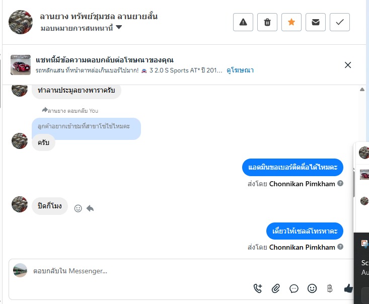
Task: Open saved replies speech bubble icon
Action: point(294,288)
